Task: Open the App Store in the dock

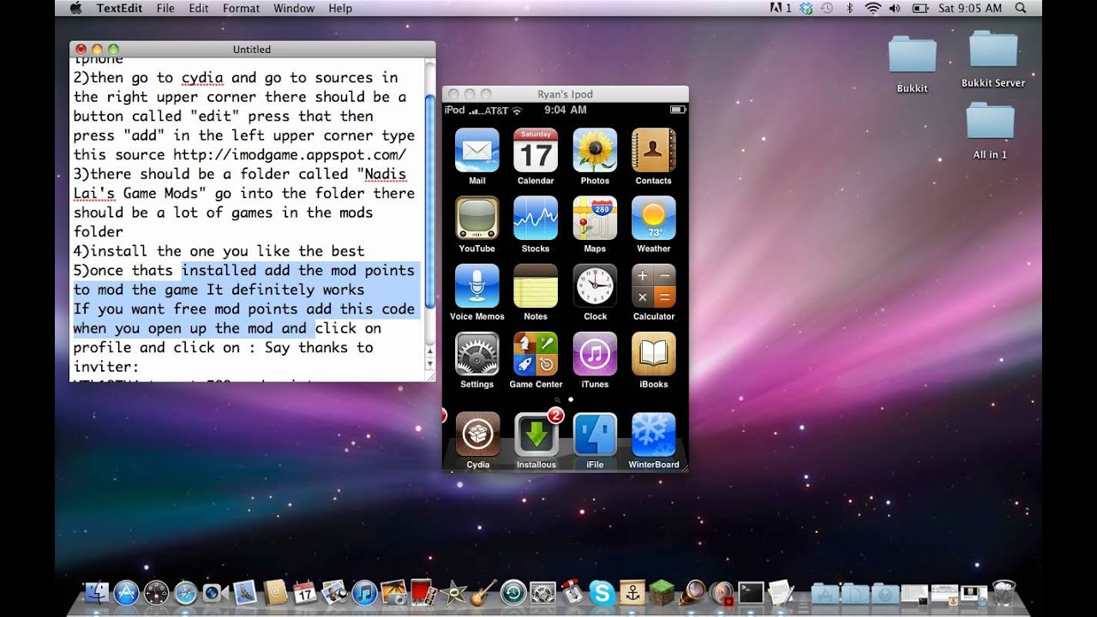Action: click(126, 593)
